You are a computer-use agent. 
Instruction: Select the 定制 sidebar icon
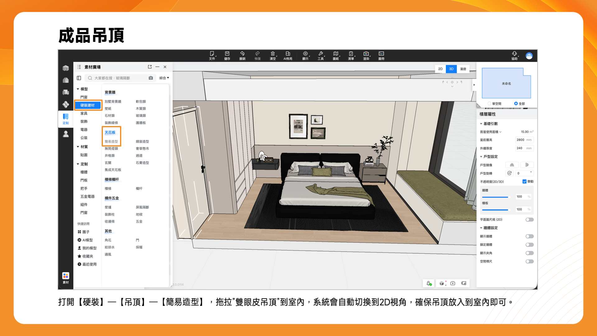point(66,119)
